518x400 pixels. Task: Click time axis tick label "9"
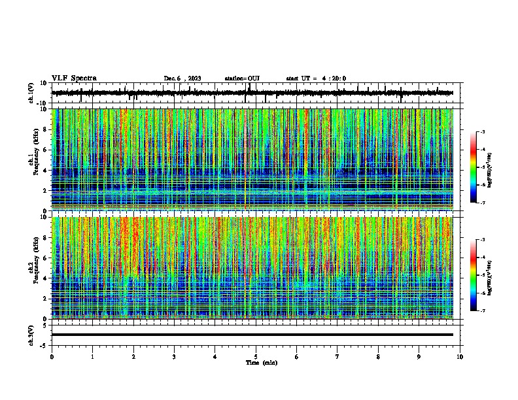(419, 357)
